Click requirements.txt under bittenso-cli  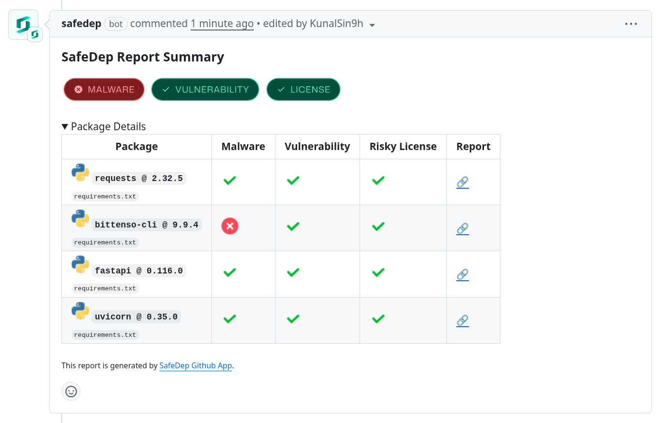click(x=105, y=242)
